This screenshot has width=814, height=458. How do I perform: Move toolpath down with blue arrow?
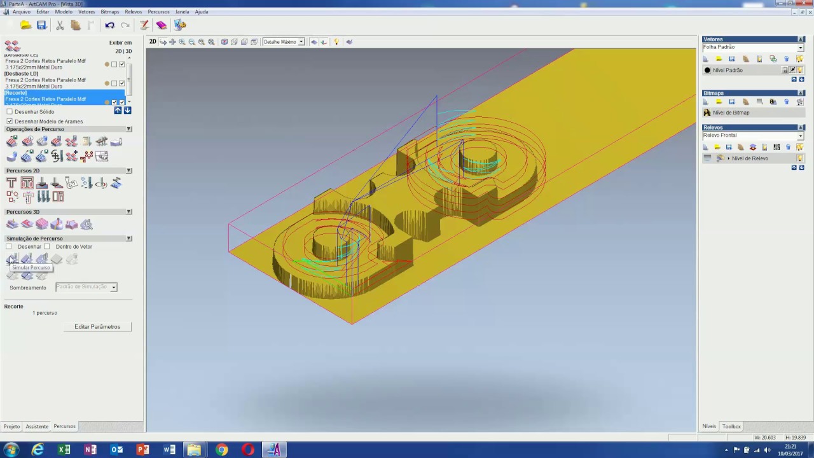[127, 111]
